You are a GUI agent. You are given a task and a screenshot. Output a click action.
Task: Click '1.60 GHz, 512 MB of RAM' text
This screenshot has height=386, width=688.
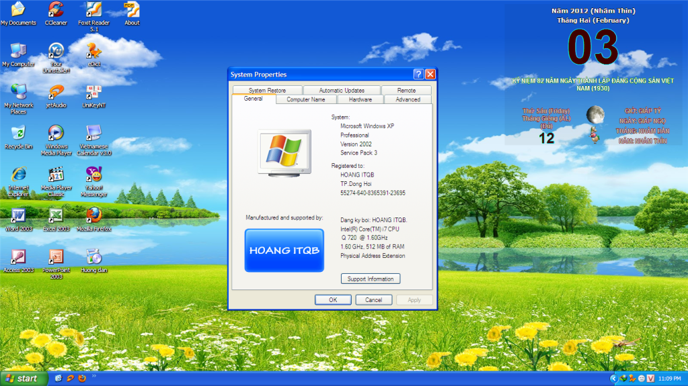click(373, 246)
